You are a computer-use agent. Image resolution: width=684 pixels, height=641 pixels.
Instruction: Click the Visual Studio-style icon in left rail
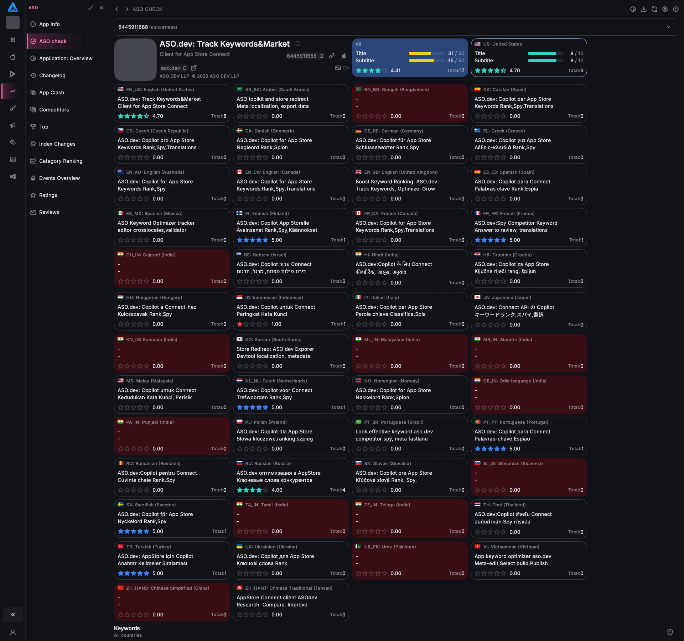pos(13,177)
